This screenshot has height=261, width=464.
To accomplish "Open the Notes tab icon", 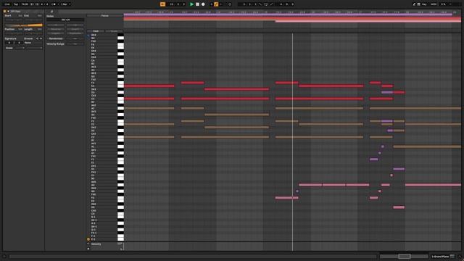I will 51,12.
